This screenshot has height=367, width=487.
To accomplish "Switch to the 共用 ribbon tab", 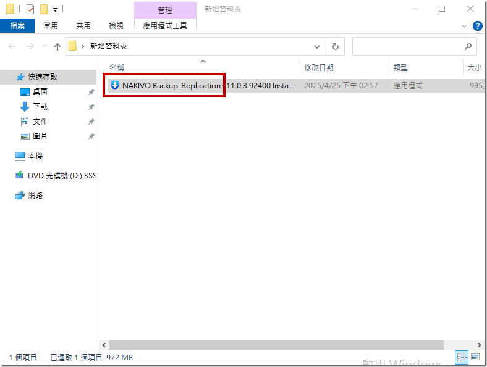I will [83, 26].
